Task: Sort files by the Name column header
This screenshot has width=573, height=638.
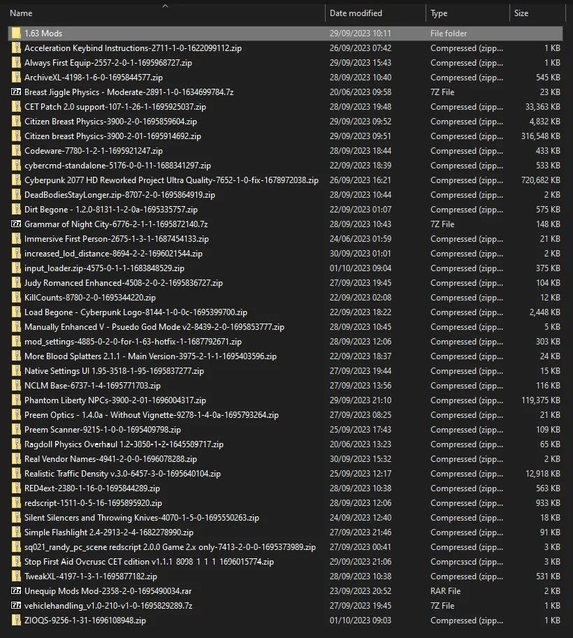Action: coord(21,13)
